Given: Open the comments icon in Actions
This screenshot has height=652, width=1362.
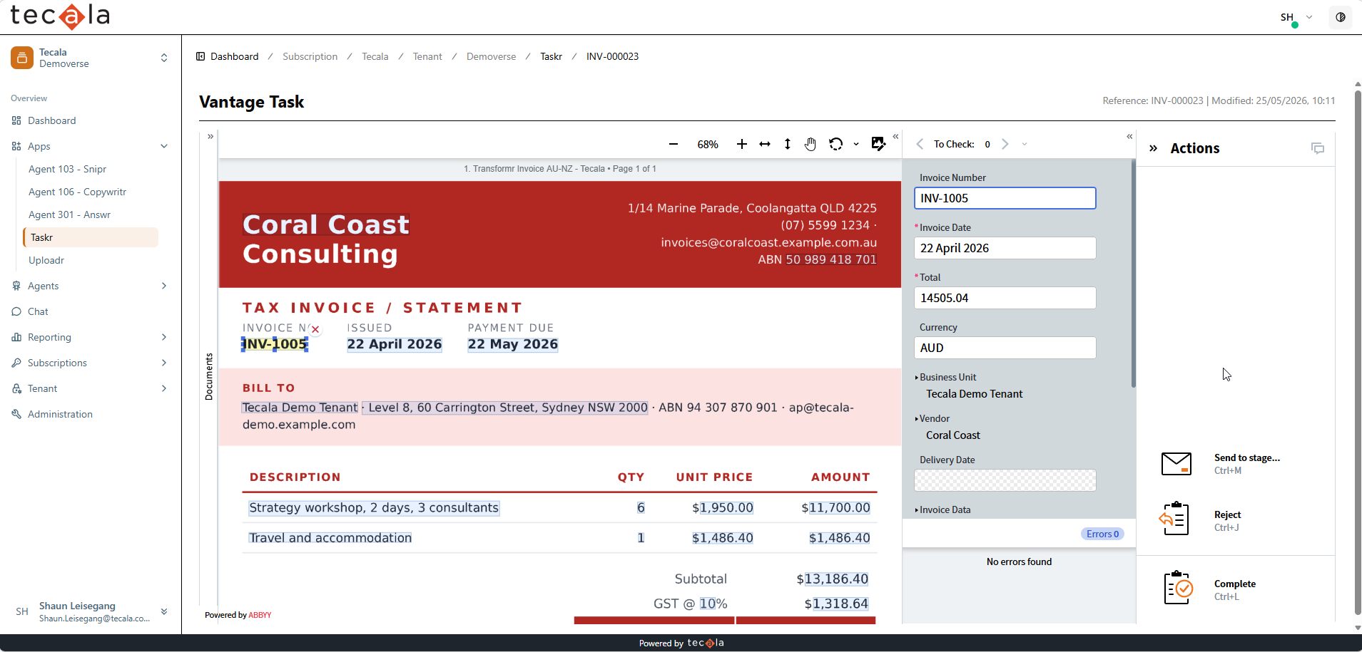Looking at the screenshot, I should tap(1318, 148).
